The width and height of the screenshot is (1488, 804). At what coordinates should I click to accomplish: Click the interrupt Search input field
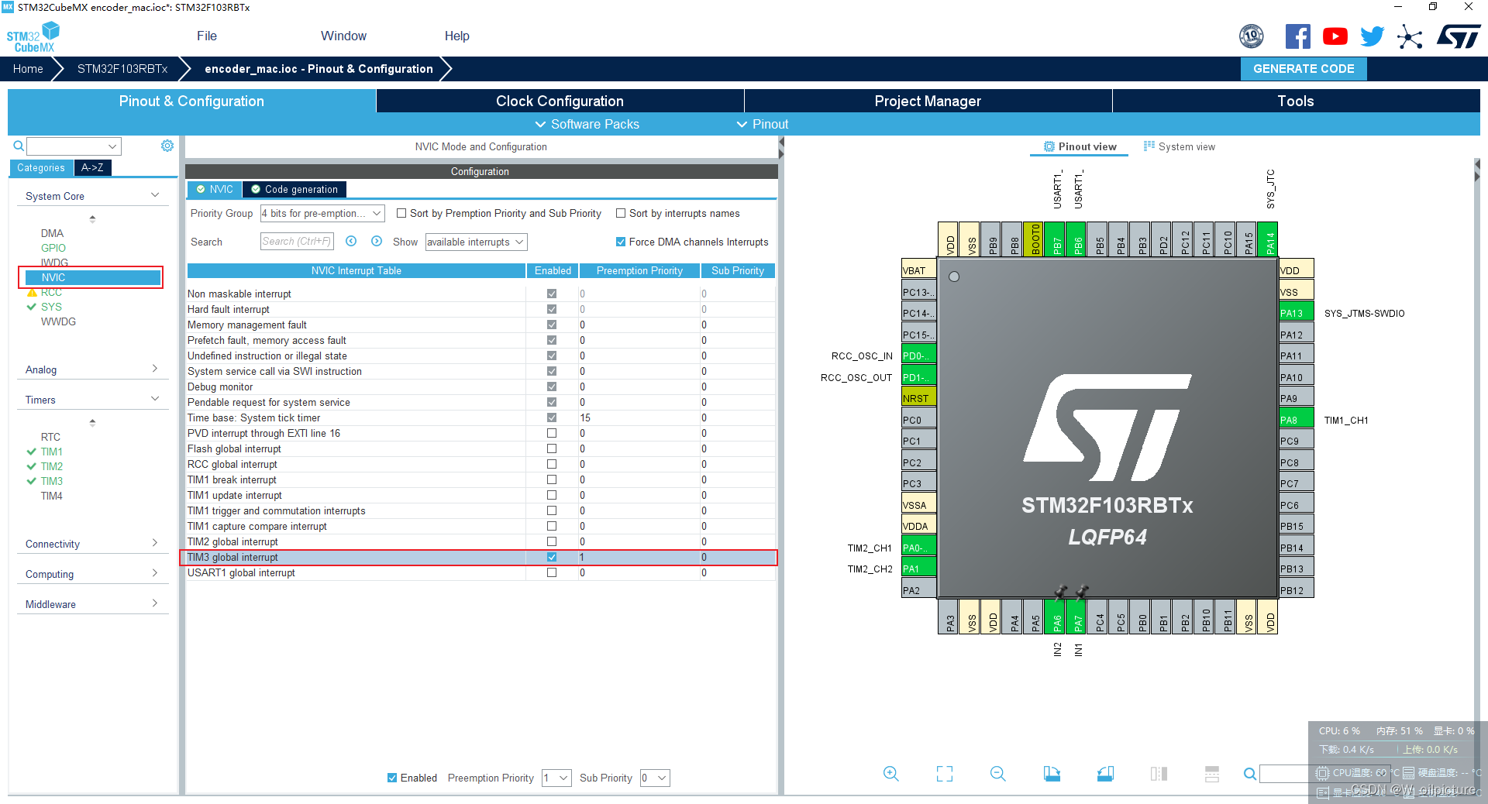pyautogui.click(x=297, y=242)
